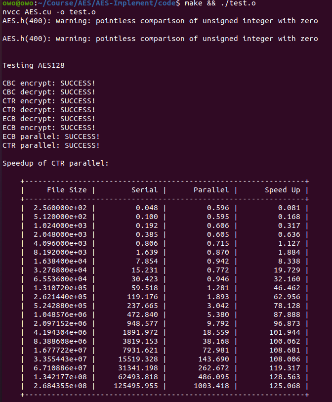Click file size value 5.120000e+02
This screenshot has height=402, width=332.
click(60, 217)
